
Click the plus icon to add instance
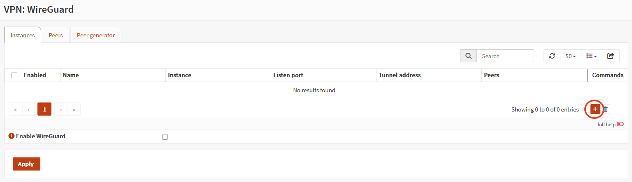(595, 109)
